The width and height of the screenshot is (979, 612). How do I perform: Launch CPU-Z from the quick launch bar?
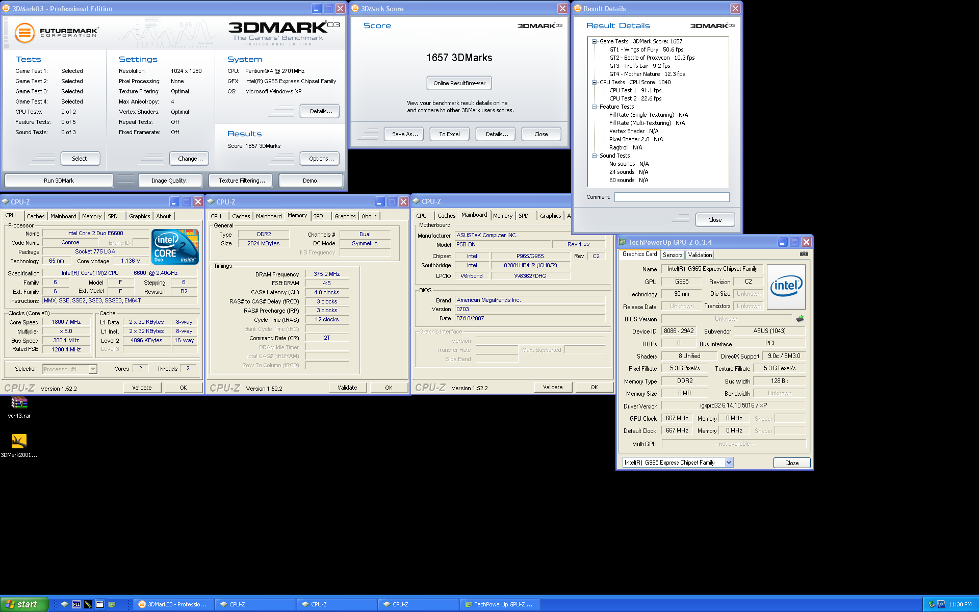point(64,604)
